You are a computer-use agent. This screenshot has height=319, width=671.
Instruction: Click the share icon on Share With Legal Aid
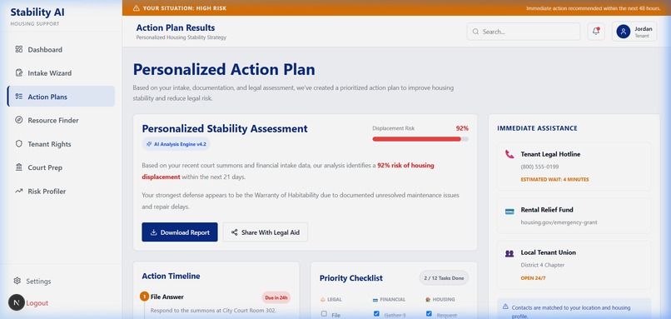click(234, 232)
